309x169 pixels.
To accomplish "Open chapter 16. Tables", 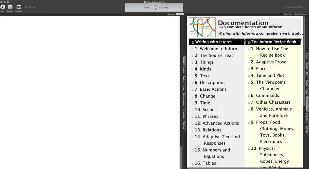I will (x=205, y=163).
